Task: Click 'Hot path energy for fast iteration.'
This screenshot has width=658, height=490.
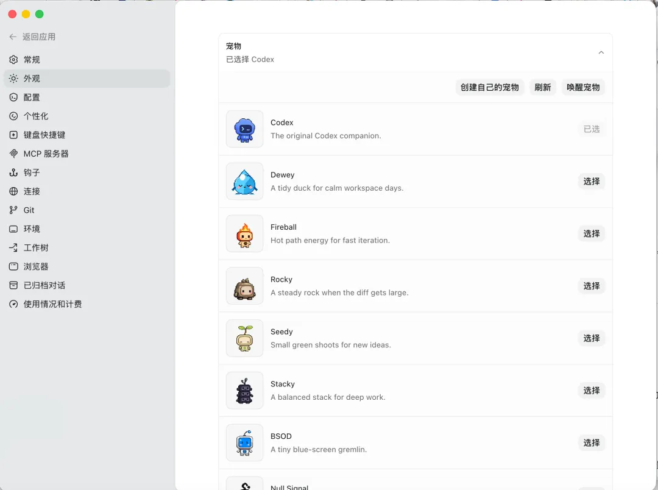Action: [330, 240]
